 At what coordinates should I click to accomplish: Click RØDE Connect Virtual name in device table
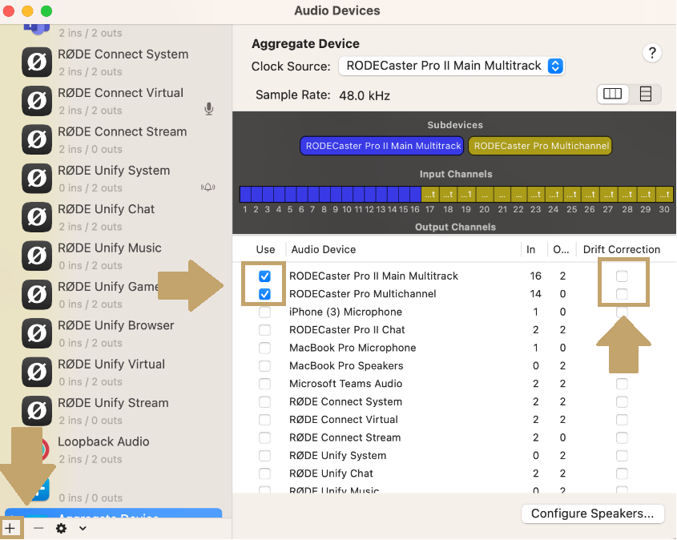[343, 420]
